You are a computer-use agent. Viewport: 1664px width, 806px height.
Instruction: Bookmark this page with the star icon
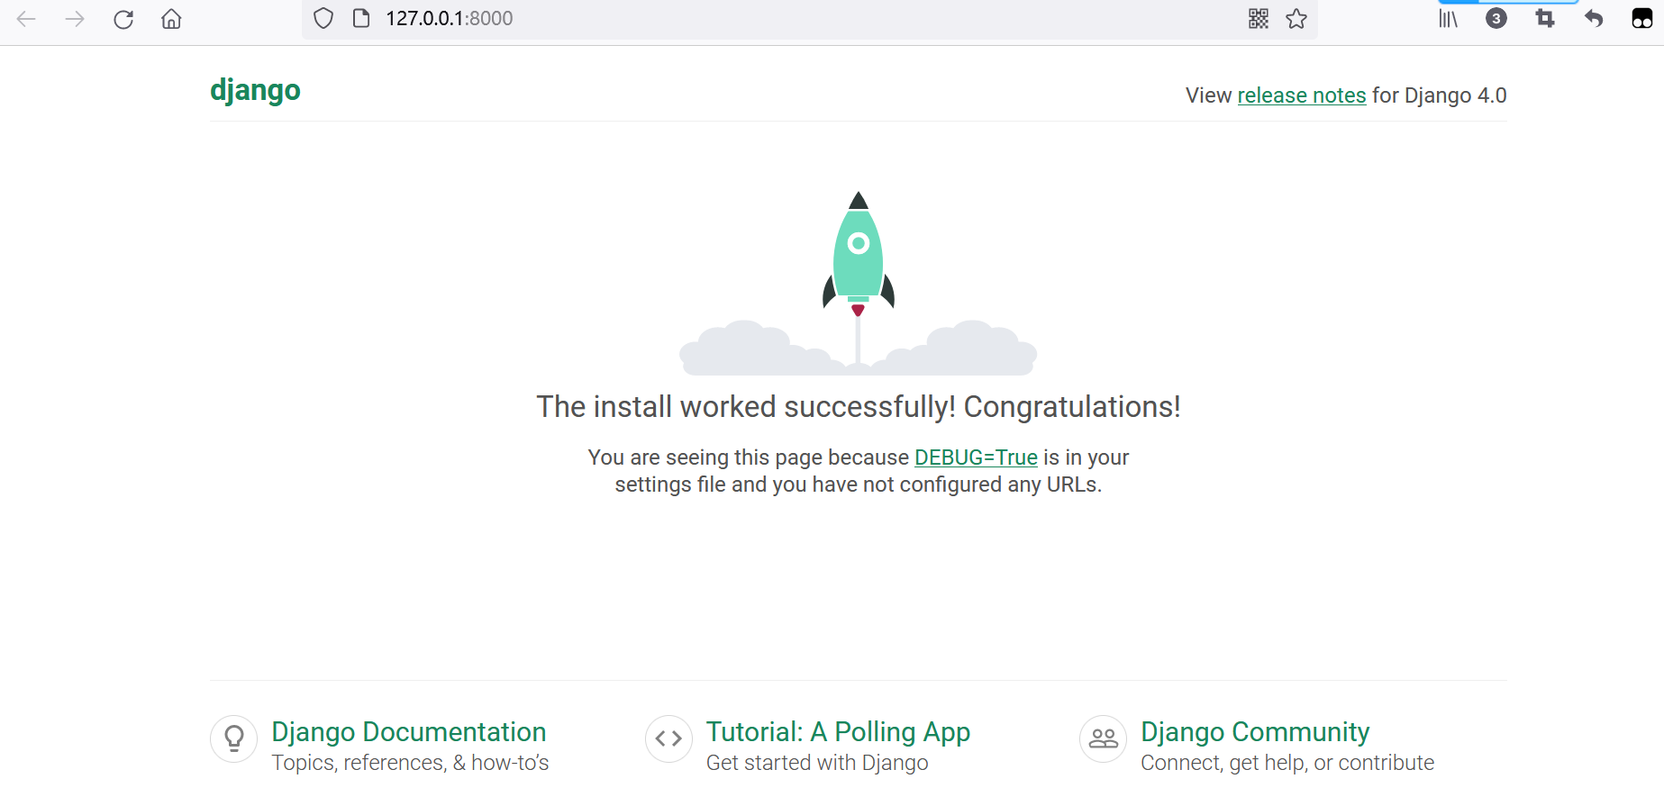tap(1296, 18)
